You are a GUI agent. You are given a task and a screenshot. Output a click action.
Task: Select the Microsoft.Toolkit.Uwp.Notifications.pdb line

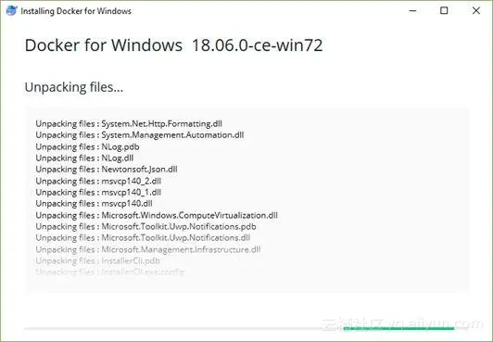(145, 227)
